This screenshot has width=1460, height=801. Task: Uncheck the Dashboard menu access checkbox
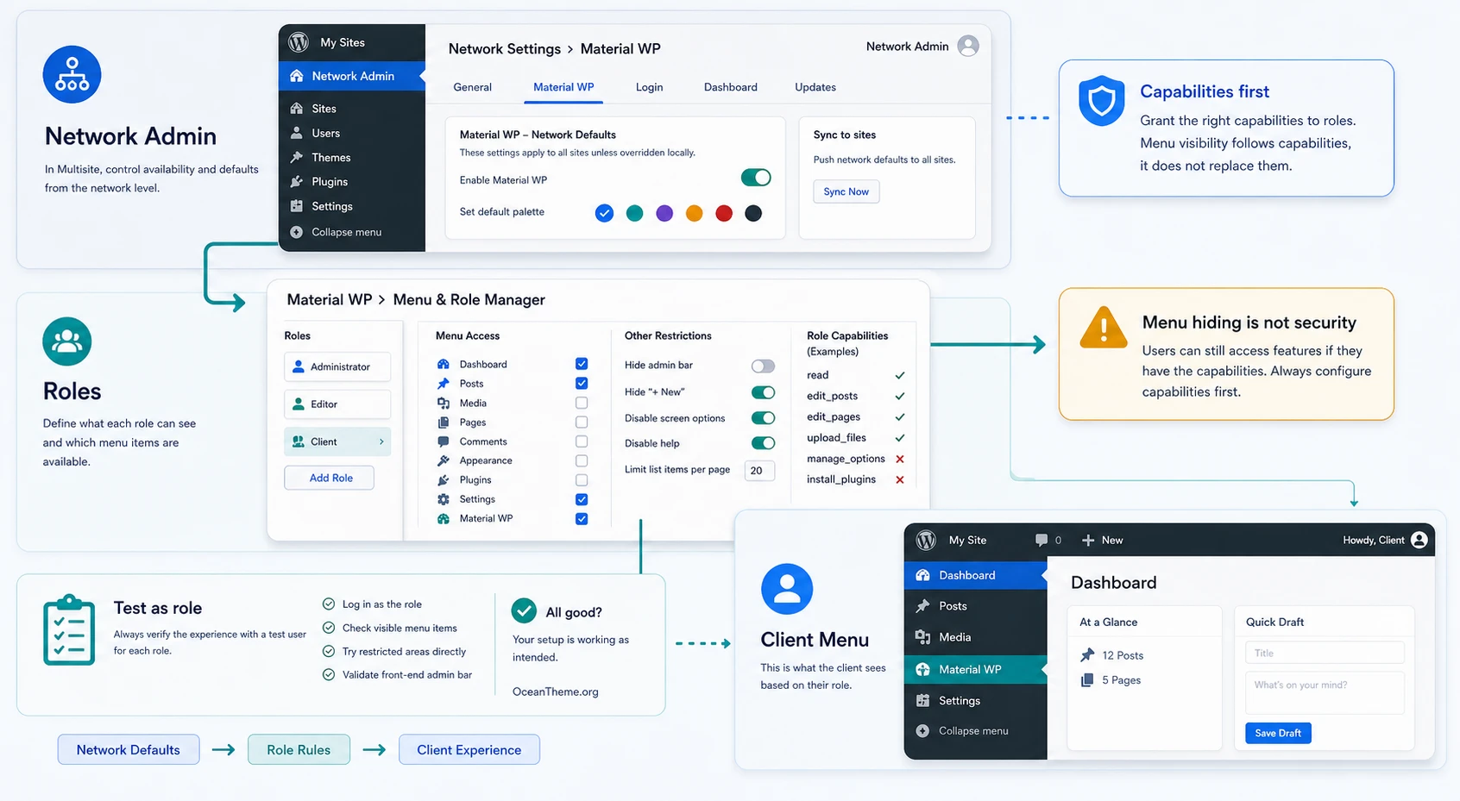582,364
